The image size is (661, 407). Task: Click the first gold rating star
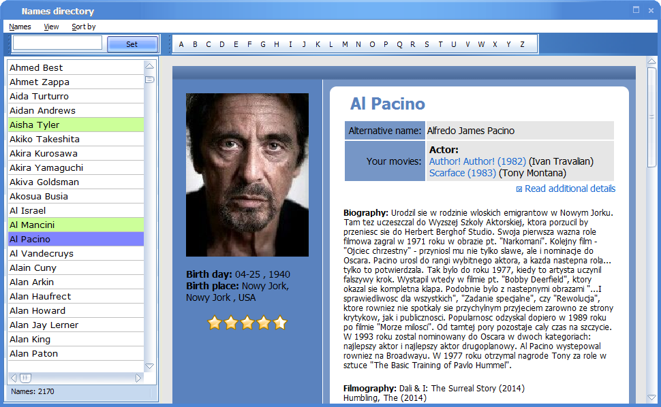tap(215, 323)
